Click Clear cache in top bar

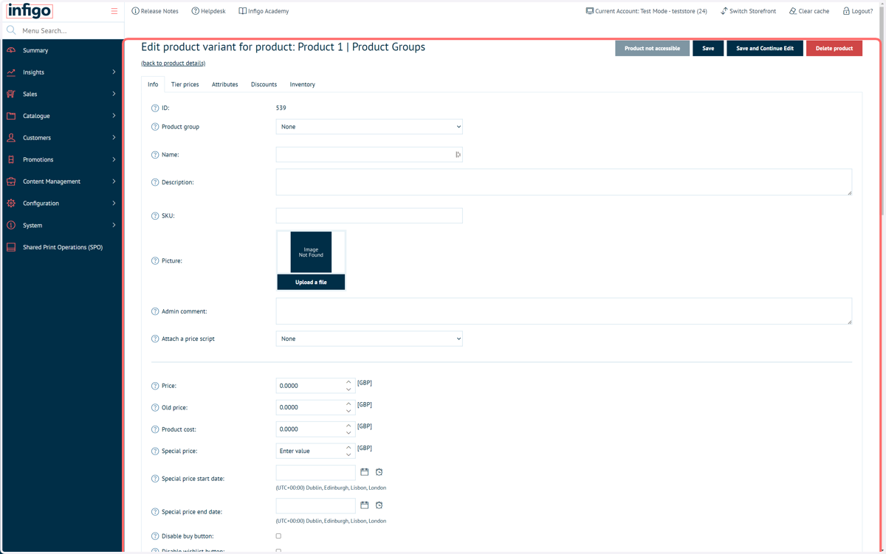click(x=809, y=11)
